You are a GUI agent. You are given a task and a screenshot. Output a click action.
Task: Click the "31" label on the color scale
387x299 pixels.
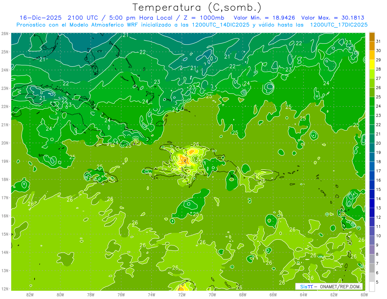click(x=378, y=41)
